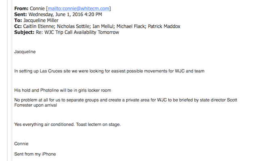
Task: Open the connie@whitecm.com mailto link
Action: [79, 8]
